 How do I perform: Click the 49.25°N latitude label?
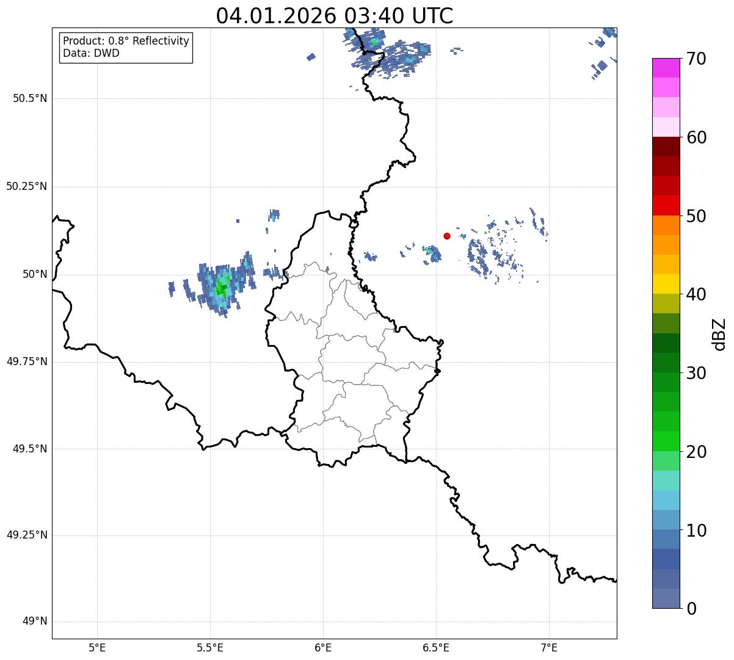[x=26, y=535]
